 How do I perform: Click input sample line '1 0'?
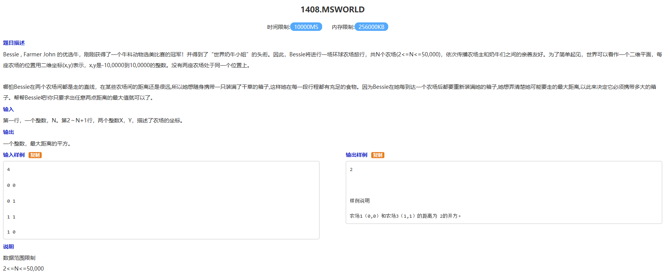pos(11,232)
